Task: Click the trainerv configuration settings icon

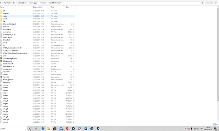Action: [1, 85]
